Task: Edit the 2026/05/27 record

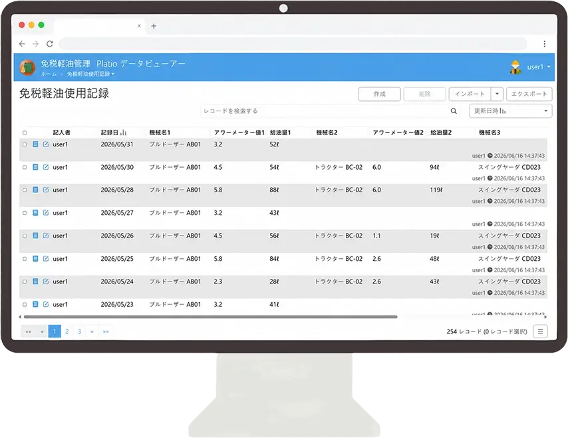Action: (46, 213)
